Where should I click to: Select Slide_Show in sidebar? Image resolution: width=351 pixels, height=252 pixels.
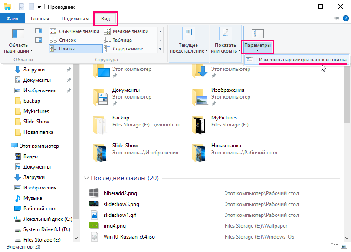[x=36, y=122]
